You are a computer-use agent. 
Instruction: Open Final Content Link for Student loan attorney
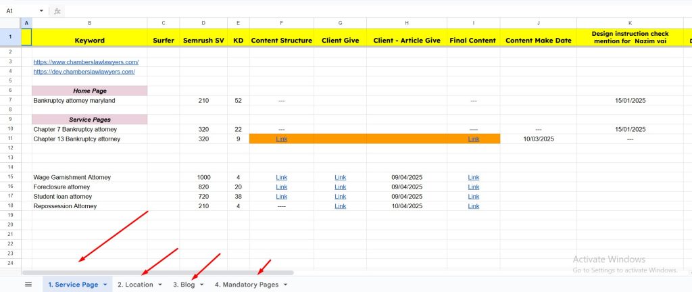[474, 196]
